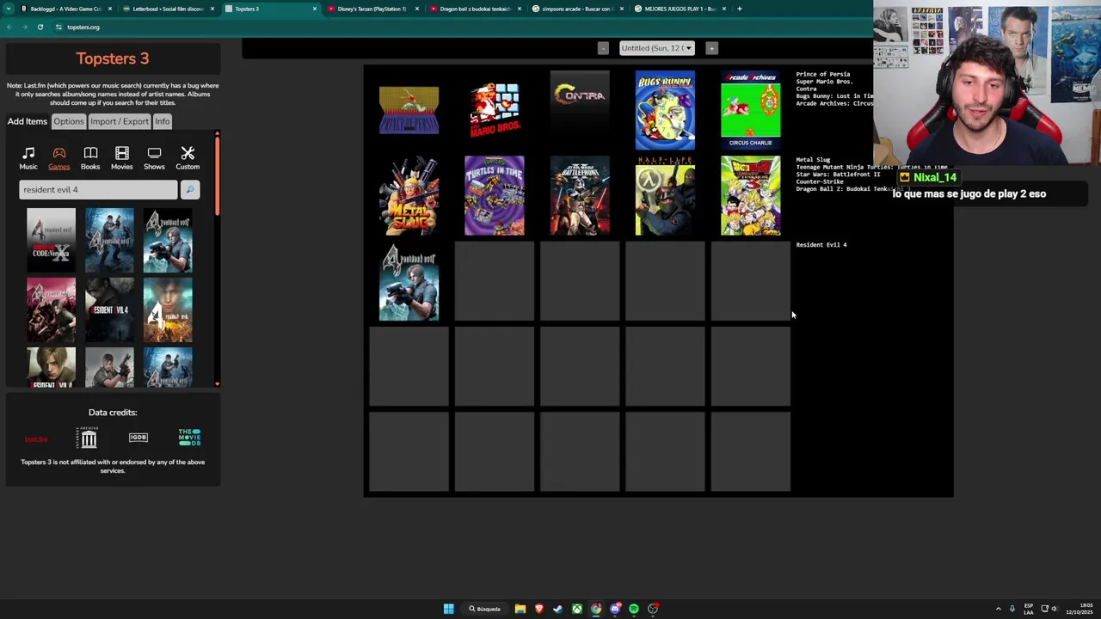The width and height of the screenshot is (1101, 619).
Task: Open Brave browser from the taskbar
Action: (539, 609)
